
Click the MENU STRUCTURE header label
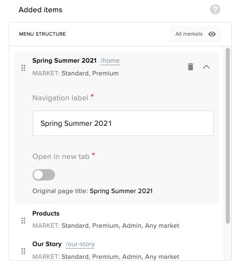42,34
